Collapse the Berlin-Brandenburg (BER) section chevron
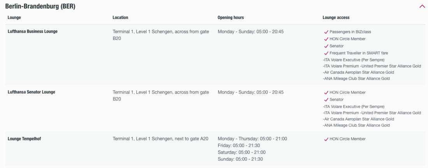This screenshot has height=168, width=428. [x=422, y=7]
